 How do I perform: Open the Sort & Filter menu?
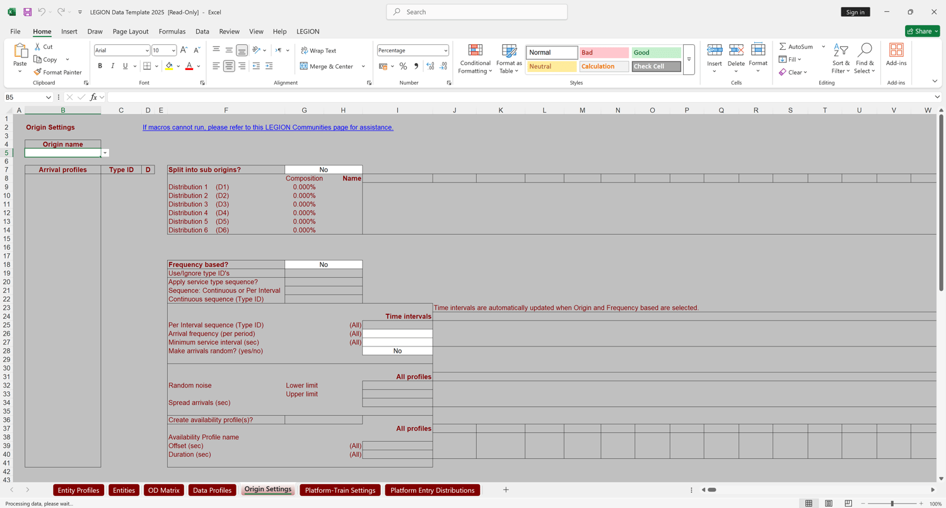841,59
